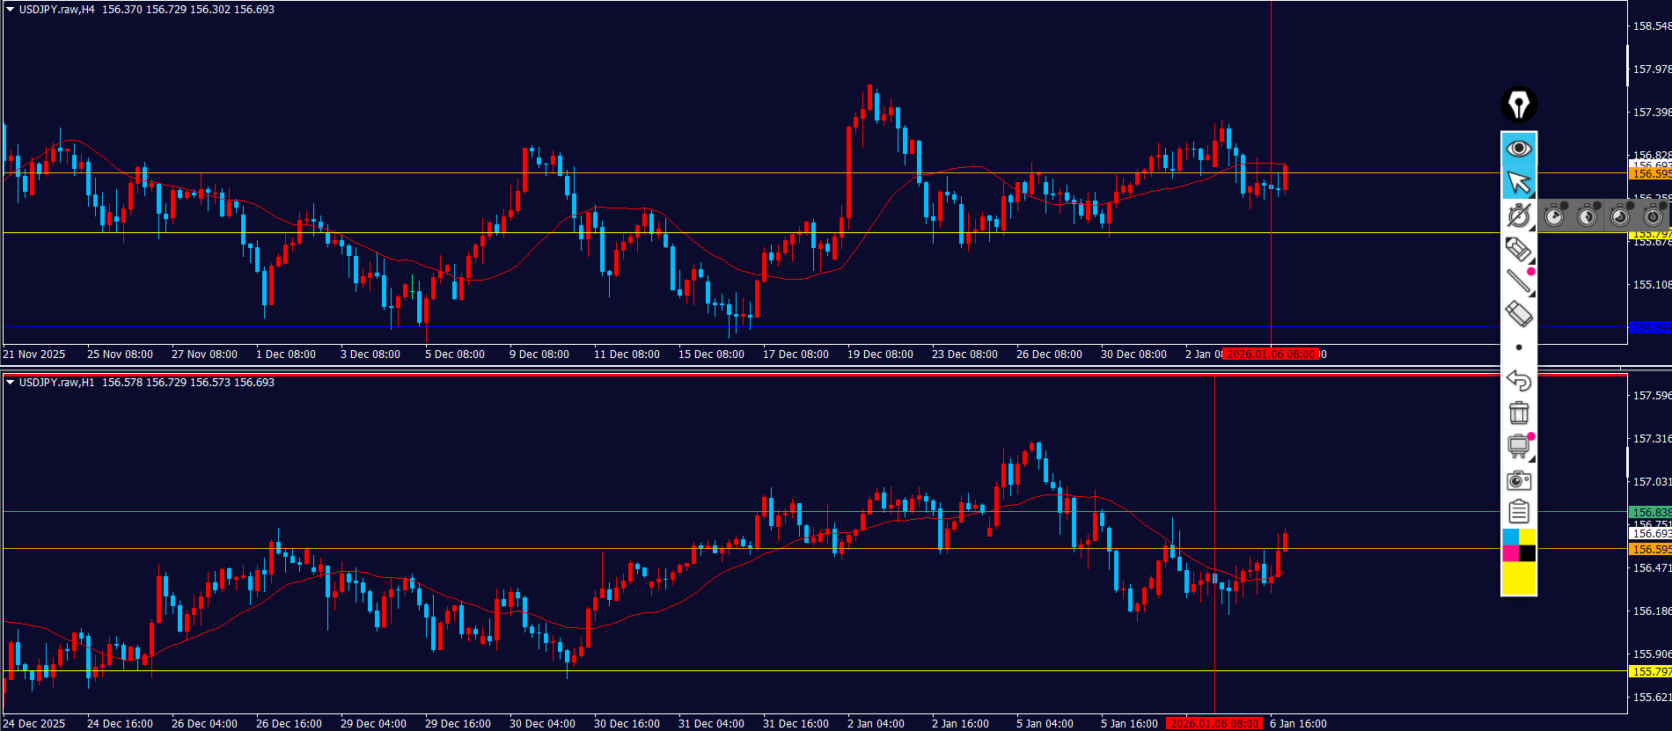The height and width of the screenshot is (731, 1672).
Task: Take a screenshot with the camera icon
Action: (x=1518, y=480)
